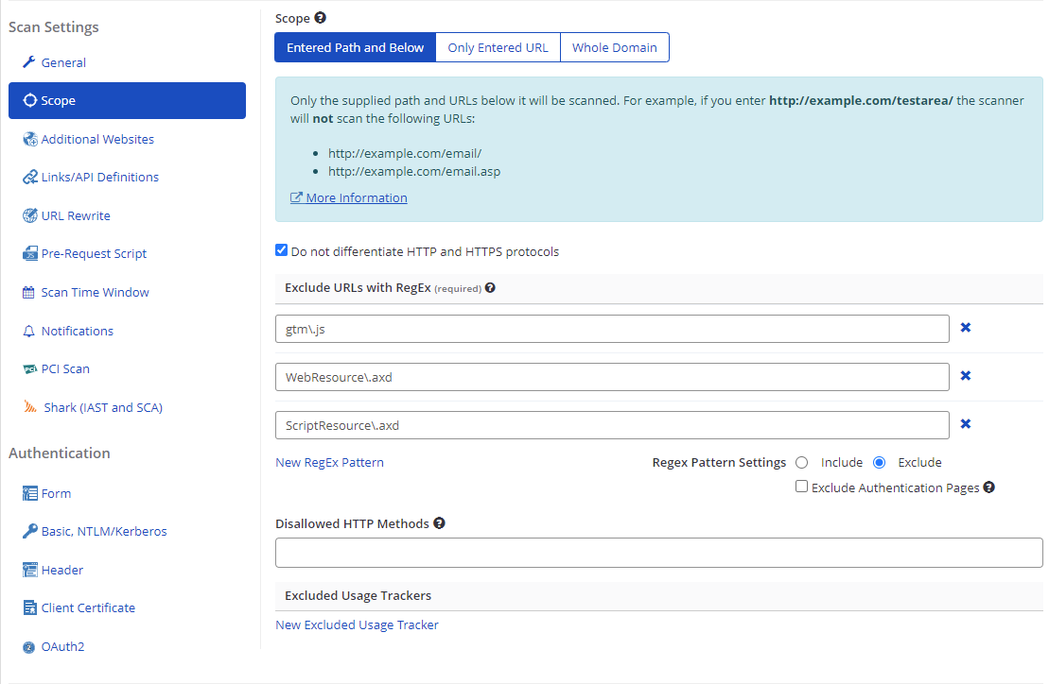Open the More Information link
Image resolution: width=1049 pixels, height=684 pixels.
click(x=356, y=198)
